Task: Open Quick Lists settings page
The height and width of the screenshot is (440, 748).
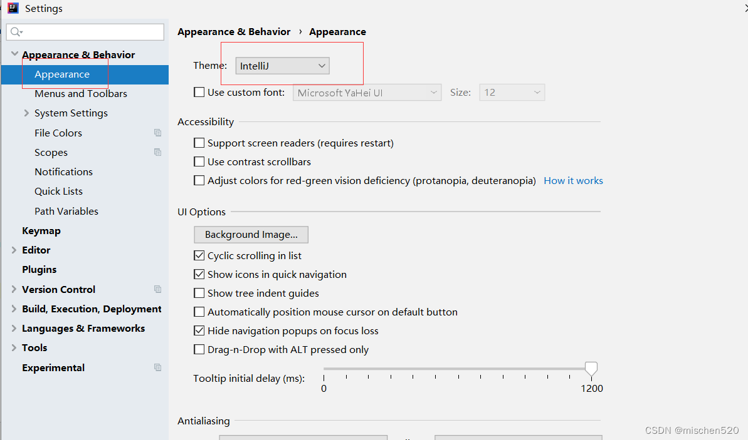Action: [59, 192]
